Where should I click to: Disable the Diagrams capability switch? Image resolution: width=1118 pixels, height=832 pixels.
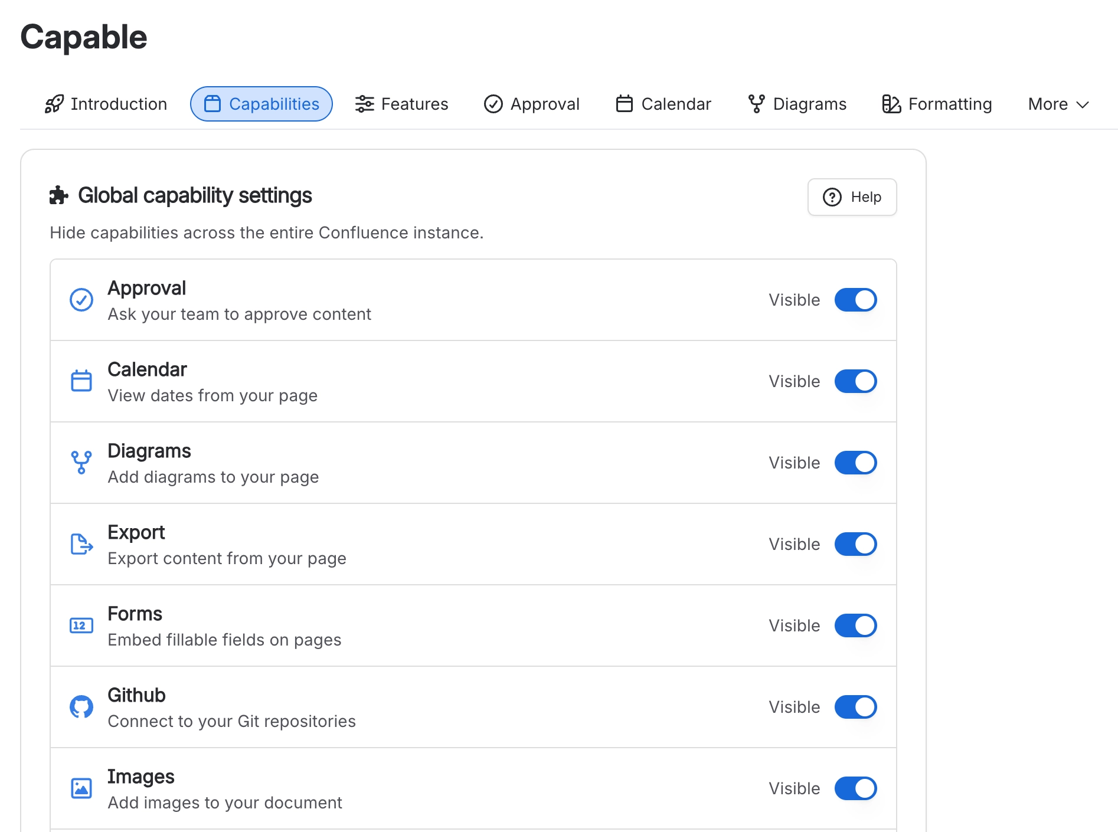click(x=856, y=463)
